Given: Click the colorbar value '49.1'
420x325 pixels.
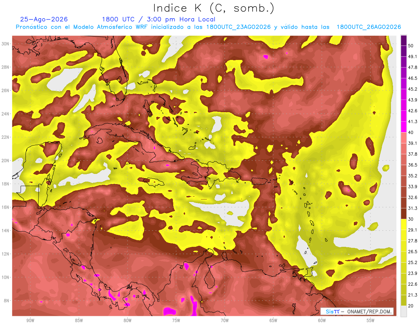Looking at the screenshot, I should tap(413, 56).
